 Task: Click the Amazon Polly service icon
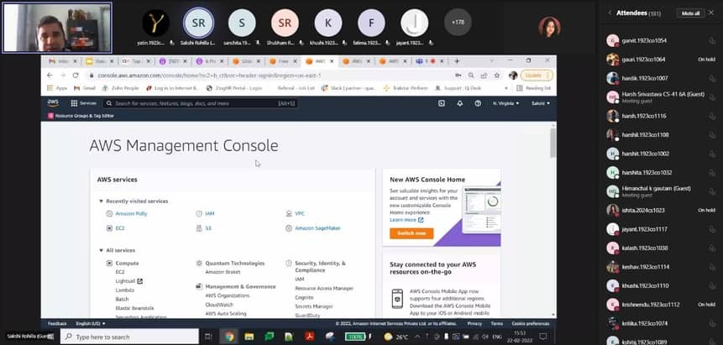coord(109,213)
